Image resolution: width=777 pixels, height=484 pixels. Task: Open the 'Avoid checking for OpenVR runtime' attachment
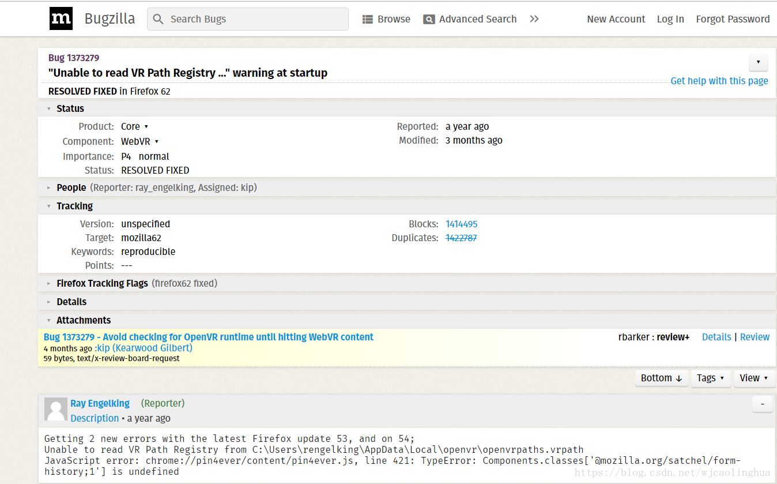[209, 337]
